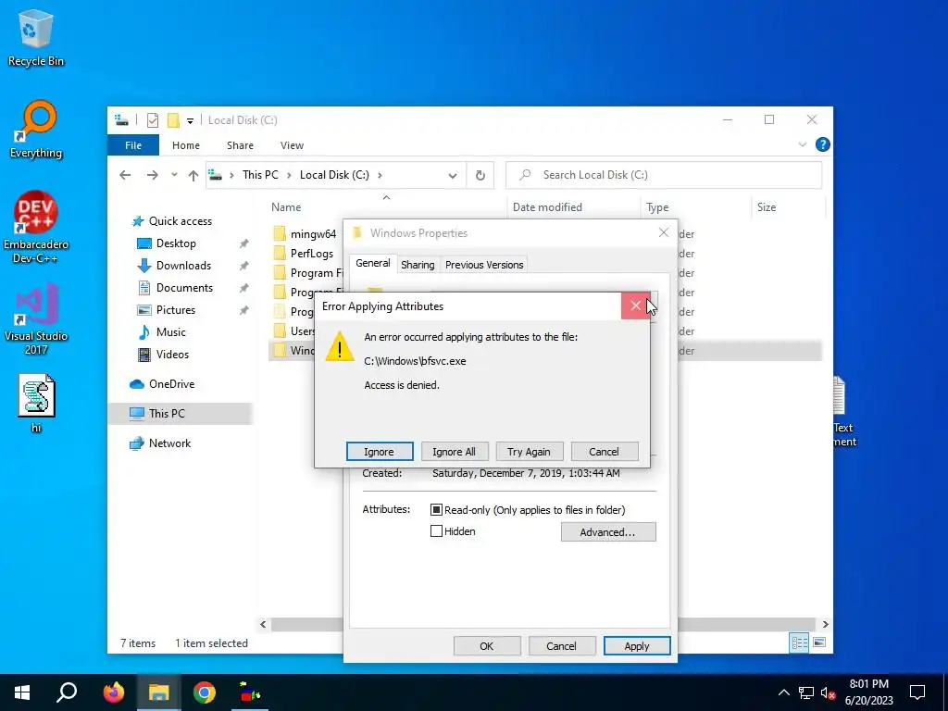Screen dimensions: 948x711
Task: Select the 'hi' script file on desktop
Action: 36,404
